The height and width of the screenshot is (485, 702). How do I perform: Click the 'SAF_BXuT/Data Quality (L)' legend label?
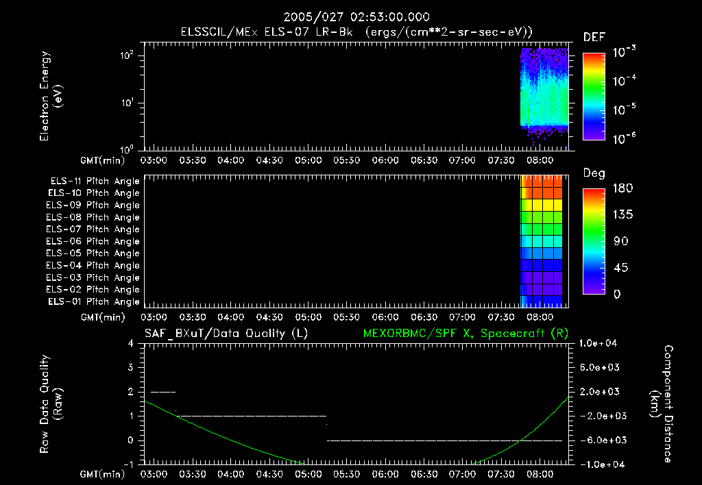point(226,334)
